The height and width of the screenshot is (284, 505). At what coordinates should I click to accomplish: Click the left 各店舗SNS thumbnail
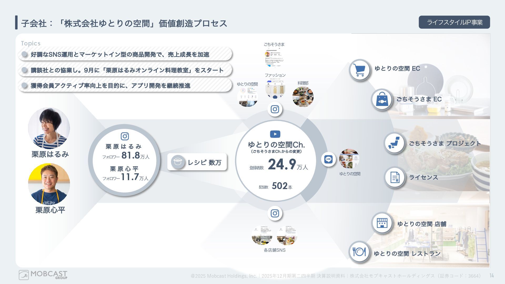[x=262, y=235]
